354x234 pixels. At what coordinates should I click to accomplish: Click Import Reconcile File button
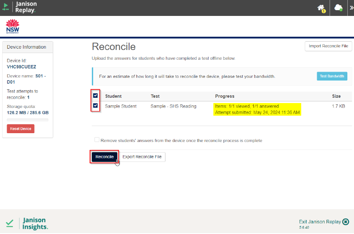(328, 46)
